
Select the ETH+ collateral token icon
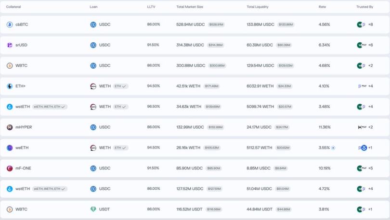[x=10, y=86]
